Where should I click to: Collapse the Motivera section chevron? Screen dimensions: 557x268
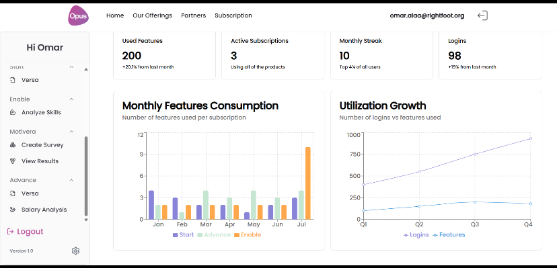(71, 132)
